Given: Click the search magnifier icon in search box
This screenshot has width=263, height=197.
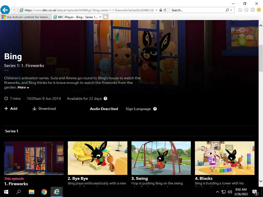Looking at the screenshot, I should point(227,10).
